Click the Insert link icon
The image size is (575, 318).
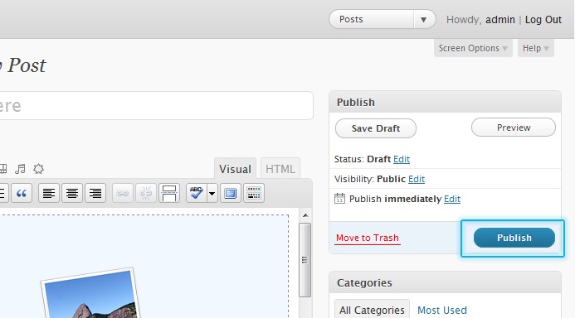pos(123,193)
